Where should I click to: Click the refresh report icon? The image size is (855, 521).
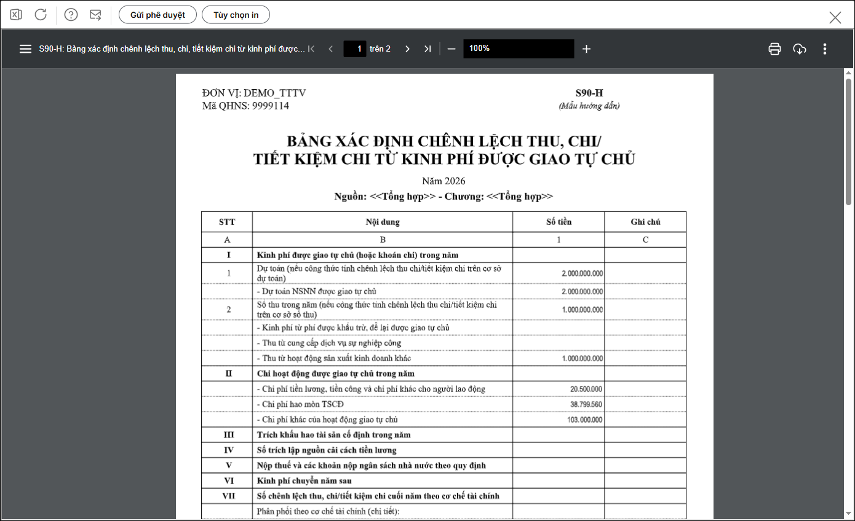click(41, 15)
